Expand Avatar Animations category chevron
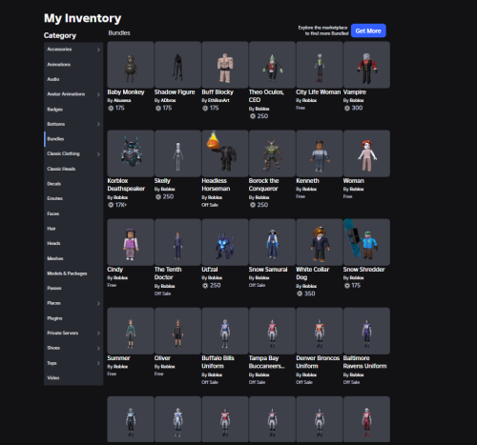Screen dimensions: 477x445 coord(98,94)
